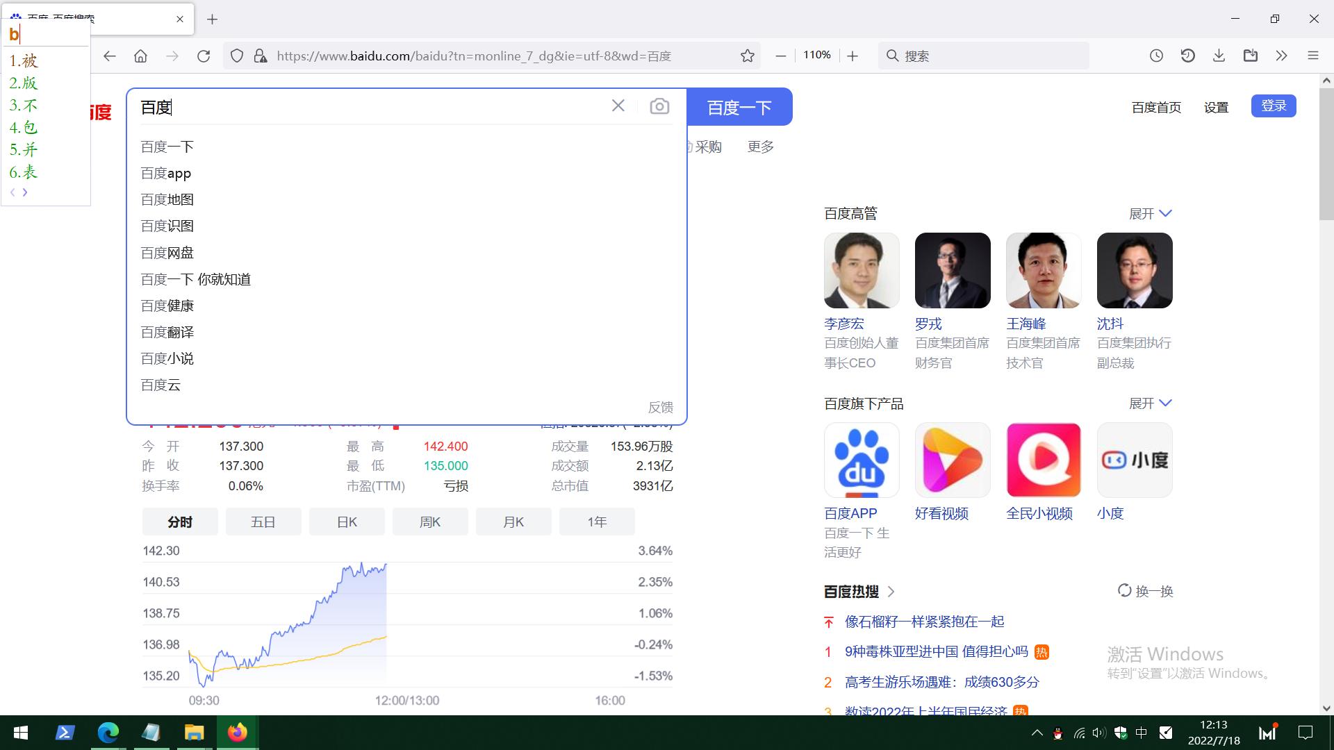
Task: Select suggestion 百度小说
Action: (x=167, y=359)
